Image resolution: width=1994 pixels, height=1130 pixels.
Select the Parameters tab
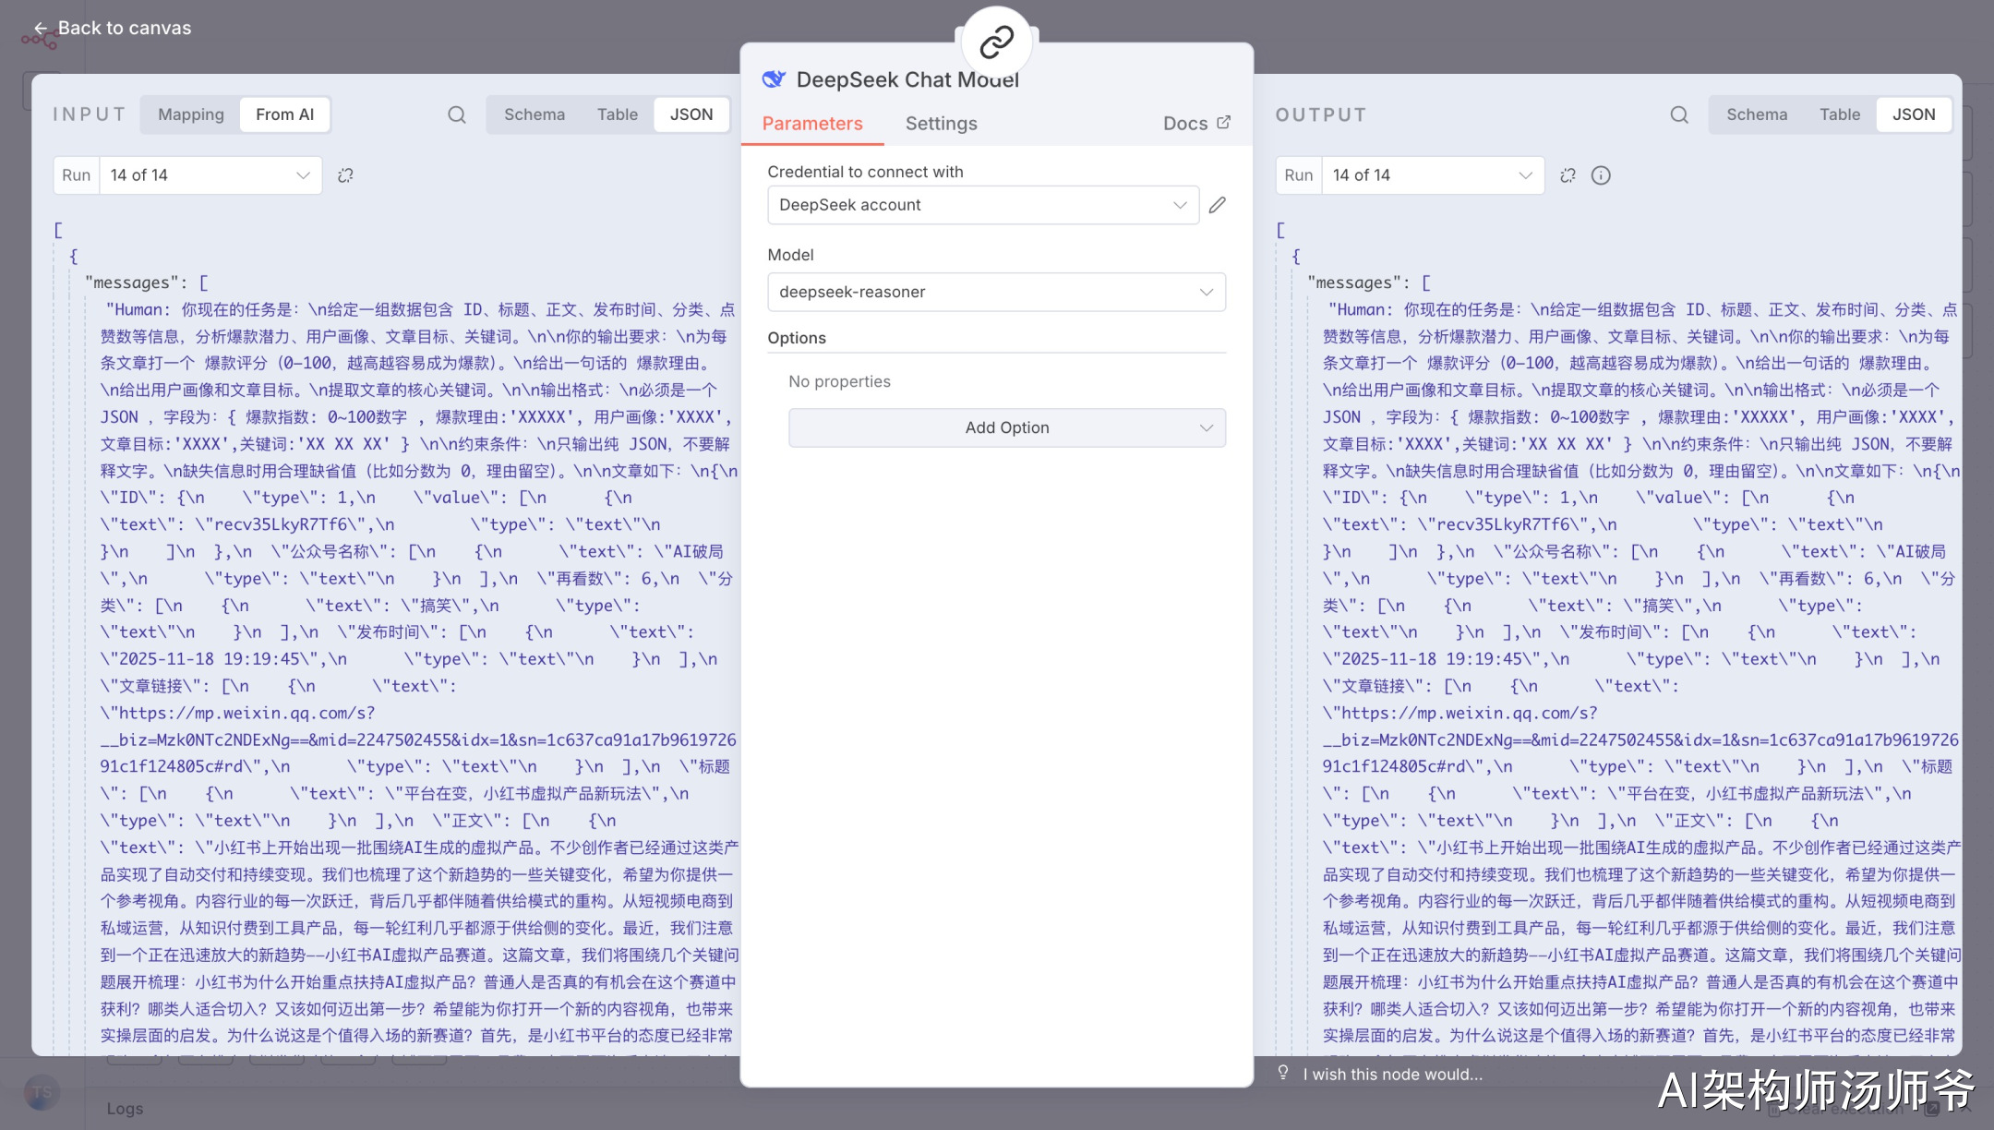tap(811, 124)
